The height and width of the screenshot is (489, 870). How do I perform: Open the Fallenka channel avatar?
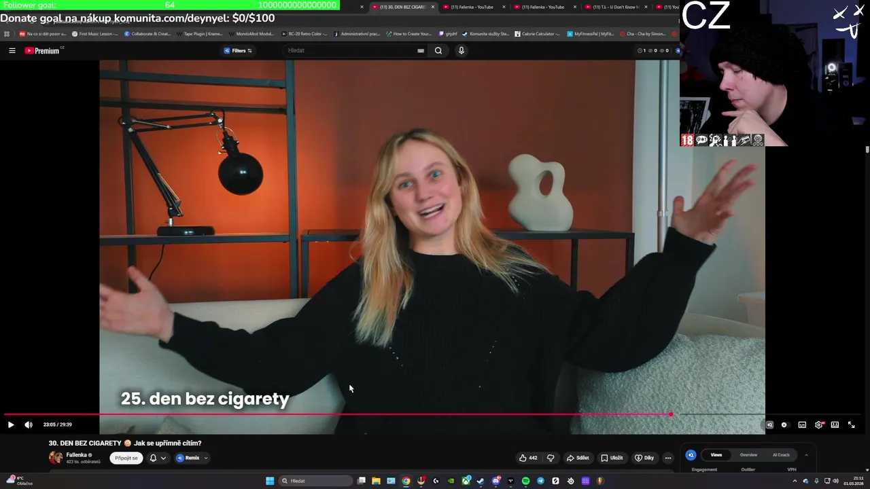(x=56, y=458)
